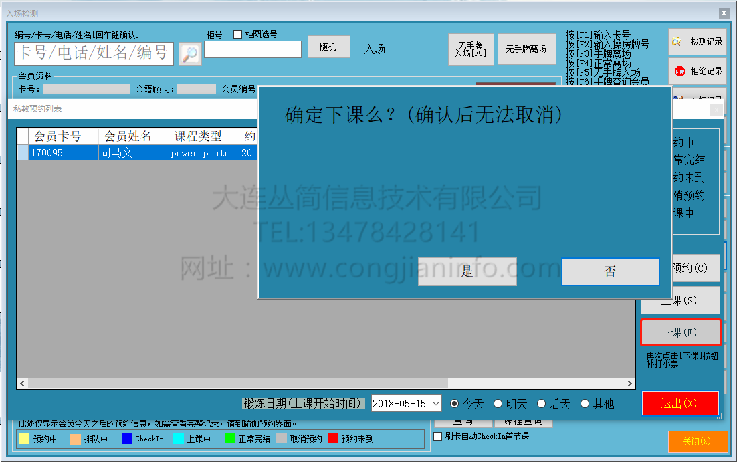This screenshot has width=737, height=462.
Task: Select the 今天 radio option
Action: (x=455, y=404)
